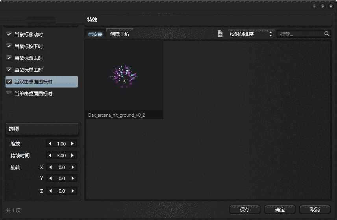This screenshot has width=337, height=220.
Task: Uncheck the 当鼠标移动时 checkbox
Action: coord(9,34)
